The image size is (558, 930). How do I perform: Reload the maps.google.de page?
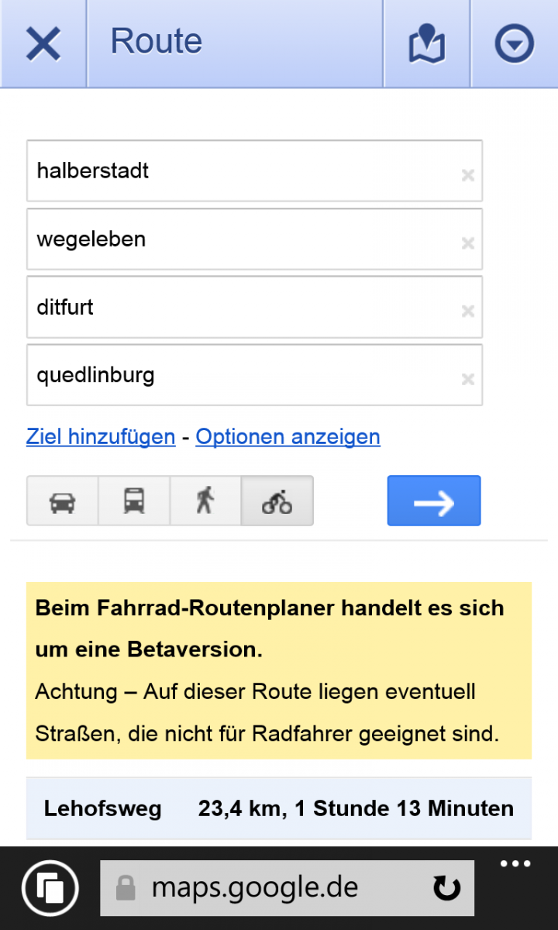click(x=447, y=888)
